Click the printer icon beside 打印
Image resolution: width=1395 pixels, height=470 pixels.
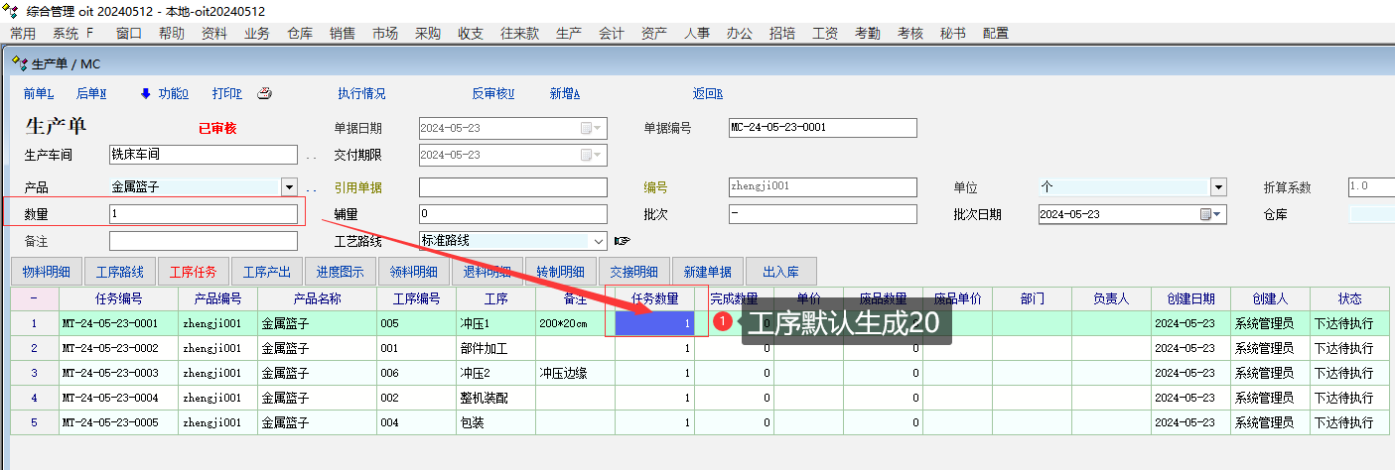coord(264,94)
